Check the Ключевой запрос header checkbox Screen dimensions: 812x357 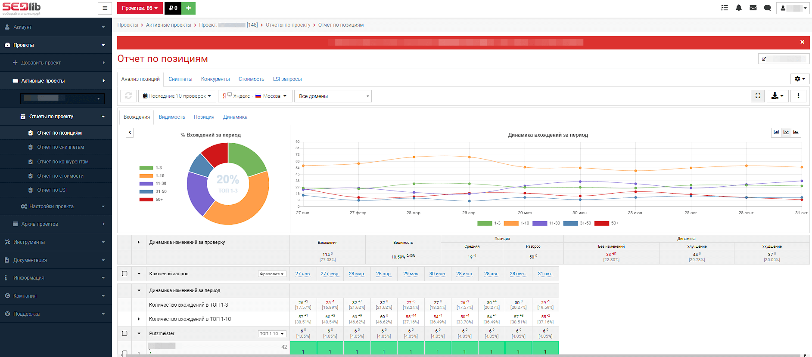[125, 274]
